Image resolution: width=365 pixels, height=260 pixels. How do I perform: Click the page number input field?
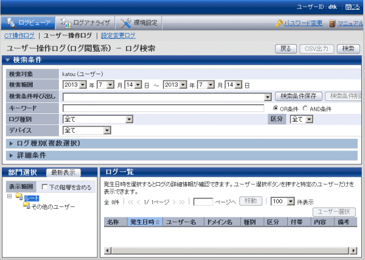coord(203,202)
